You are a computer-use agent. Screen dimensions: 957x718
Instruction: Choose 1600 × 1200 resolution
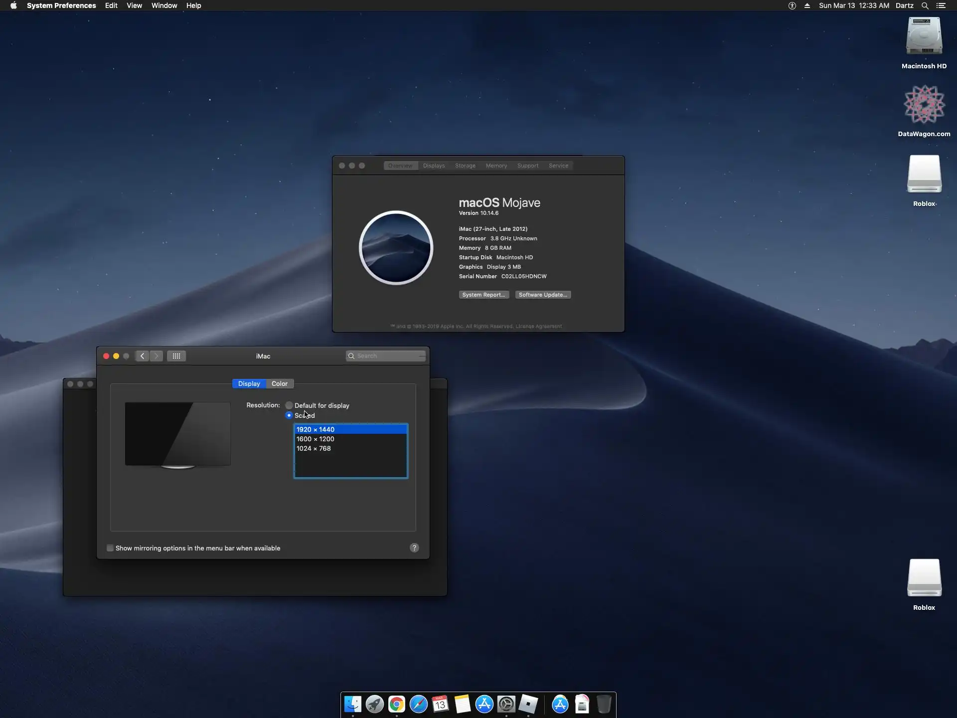(316, 439)
